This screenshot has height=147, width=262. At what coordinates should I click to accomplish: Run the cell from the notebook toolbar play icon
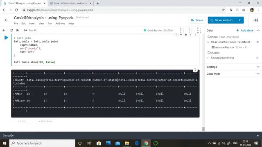(x=18, y=30)
